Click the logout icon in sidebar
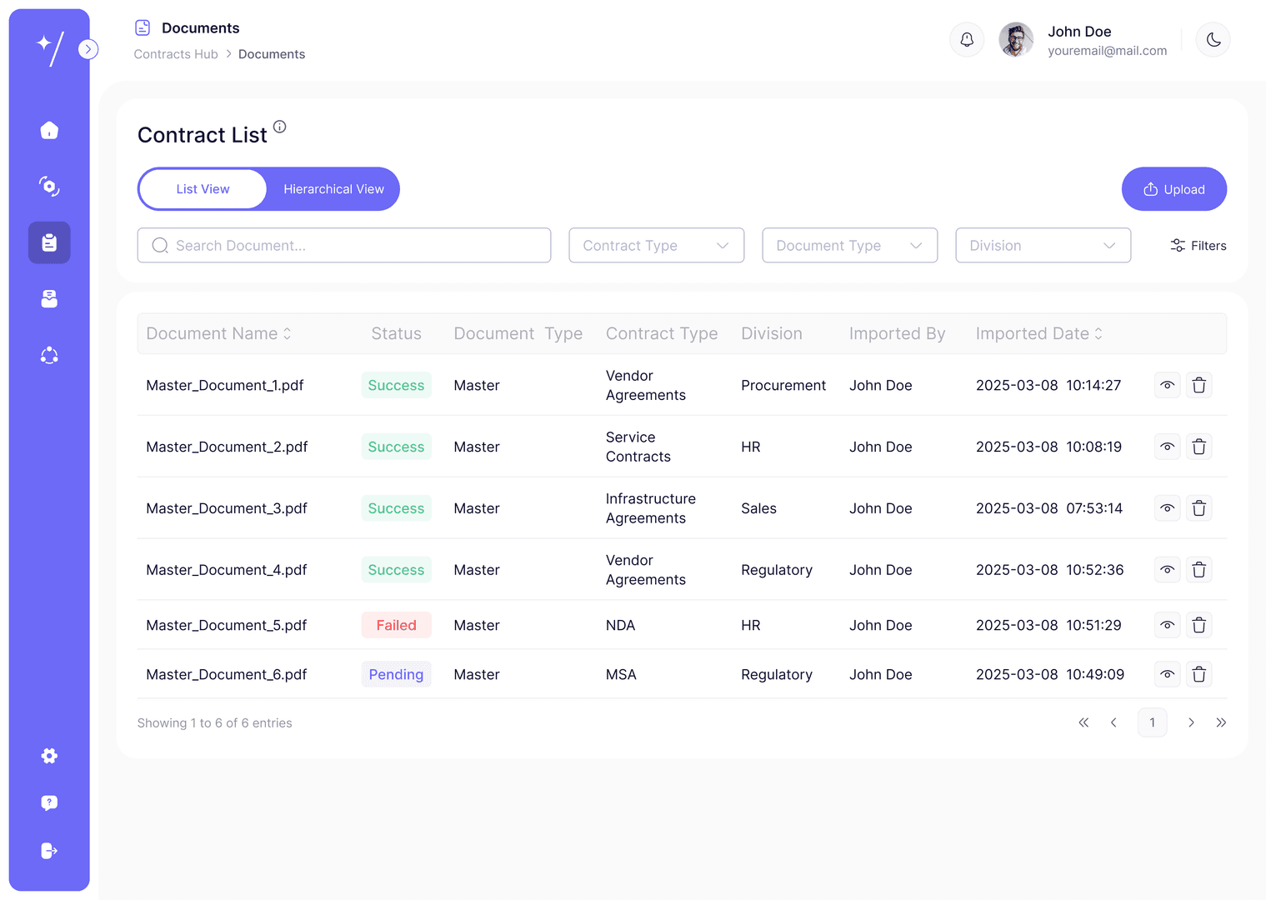 [49, 851]
